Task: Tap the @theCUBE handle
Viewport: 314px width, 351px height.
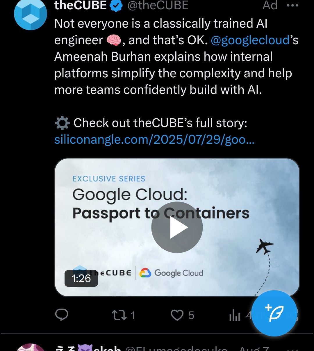Action: click(158, 6)
